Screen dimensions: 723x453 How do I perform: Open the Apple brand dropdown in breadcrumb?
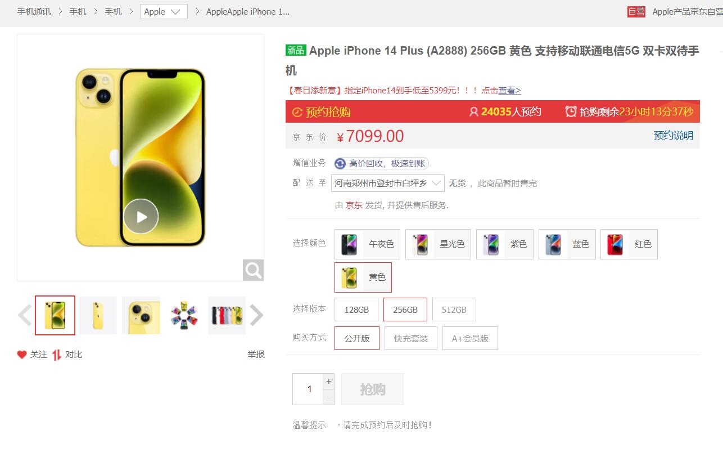click(x=164, y=11)
